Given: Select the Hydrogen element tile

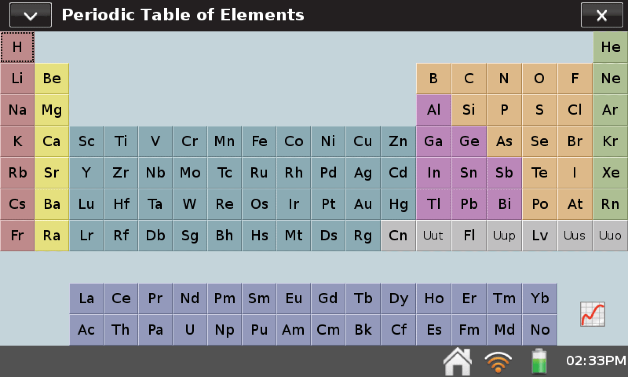Looking at the screenshot, I should click(x=17, y=47).
